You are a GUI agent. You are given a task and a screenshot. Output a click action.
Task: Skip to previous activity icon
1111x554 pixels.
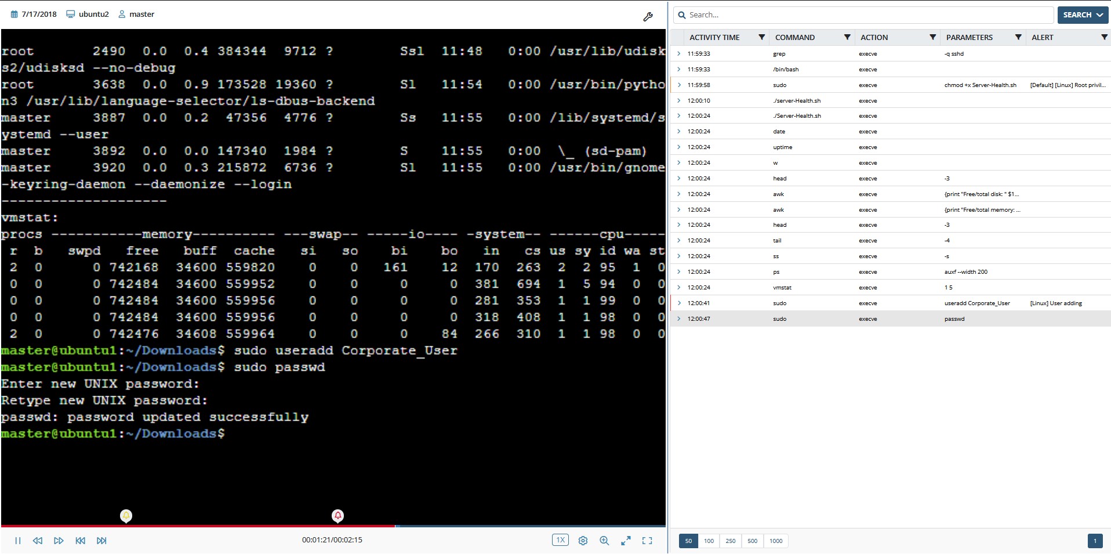click(81, 541)
